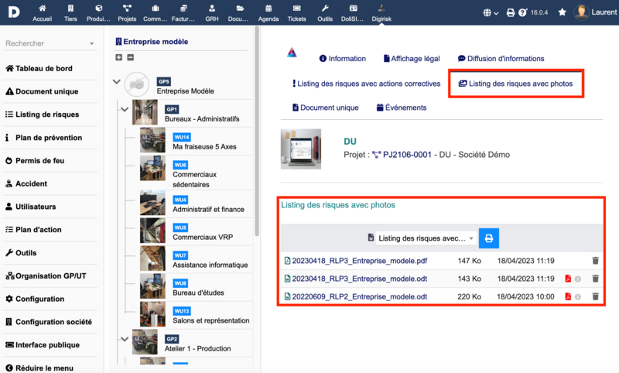The height and width of the screenshot is (373, 619).
Task: Switch to the Affichage légal tab
Action: [x=412, y=58]
